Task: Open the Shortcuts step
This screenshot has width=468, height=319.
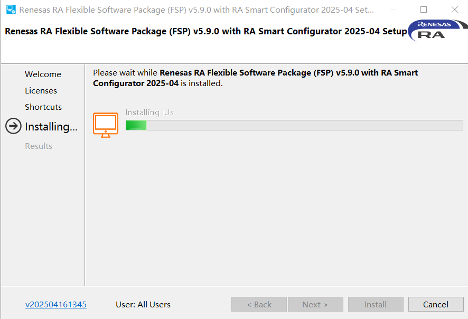Action: click(43, 107)
